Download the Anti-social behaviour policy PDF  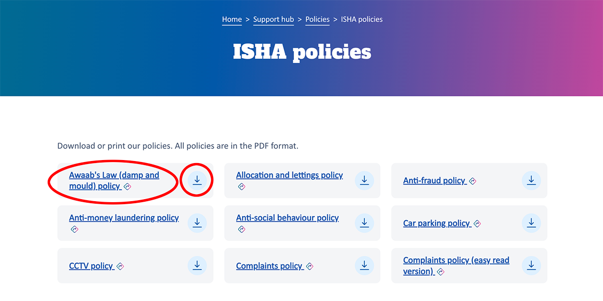364,223
